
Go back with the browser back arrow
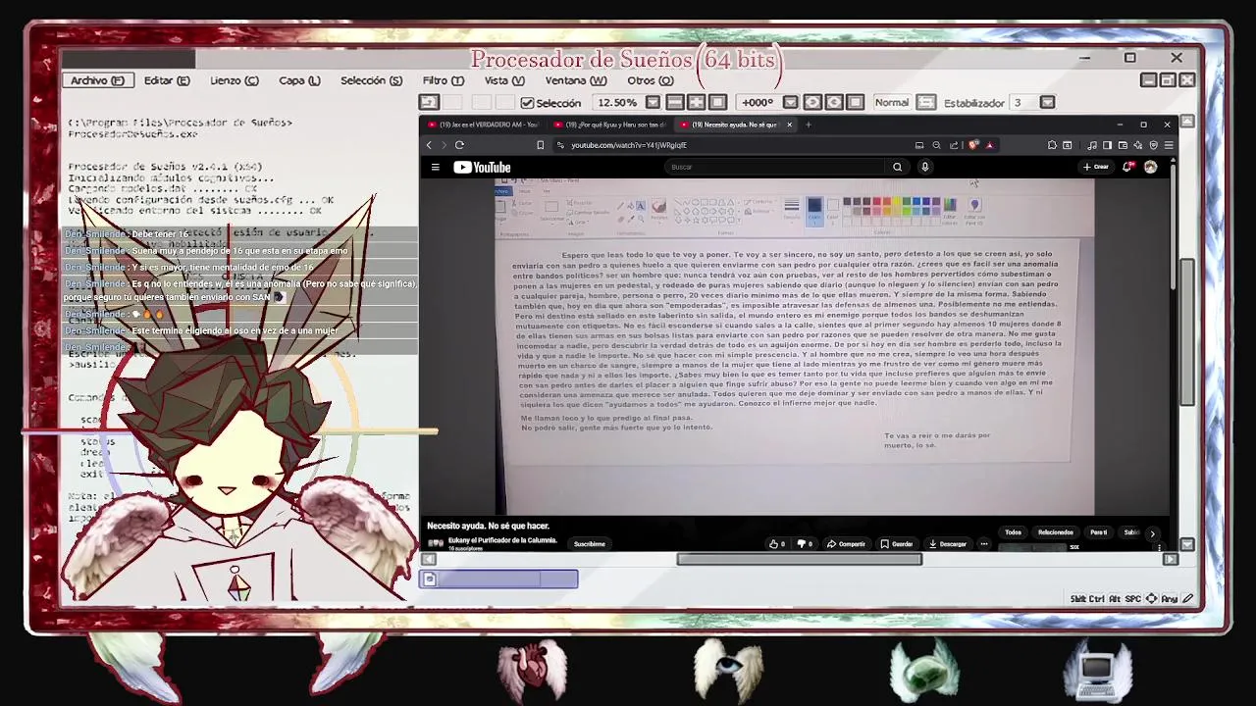tap(429, 145)
